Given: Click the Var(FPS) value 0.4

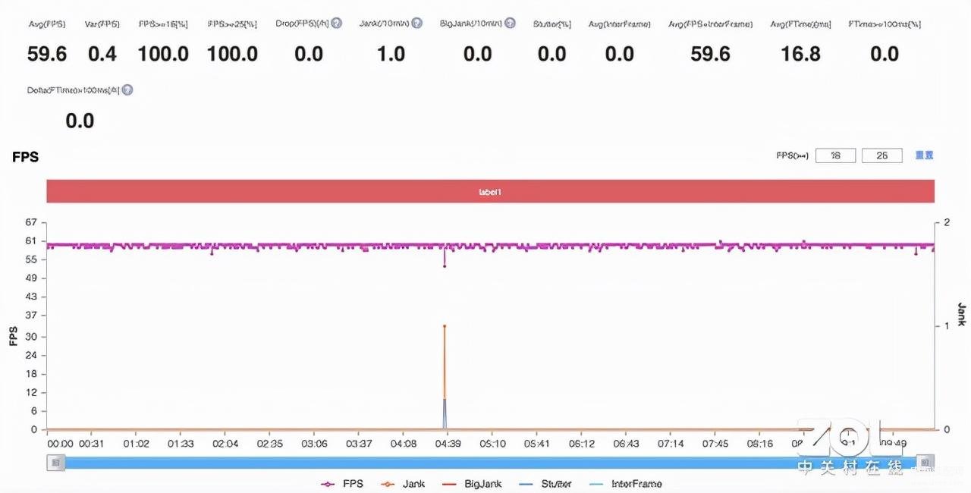Looking at the screenshot, I should point(102,54).
